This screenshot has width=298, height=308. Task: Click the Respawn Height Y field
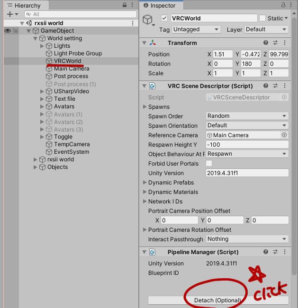click(x=247, y=145)
